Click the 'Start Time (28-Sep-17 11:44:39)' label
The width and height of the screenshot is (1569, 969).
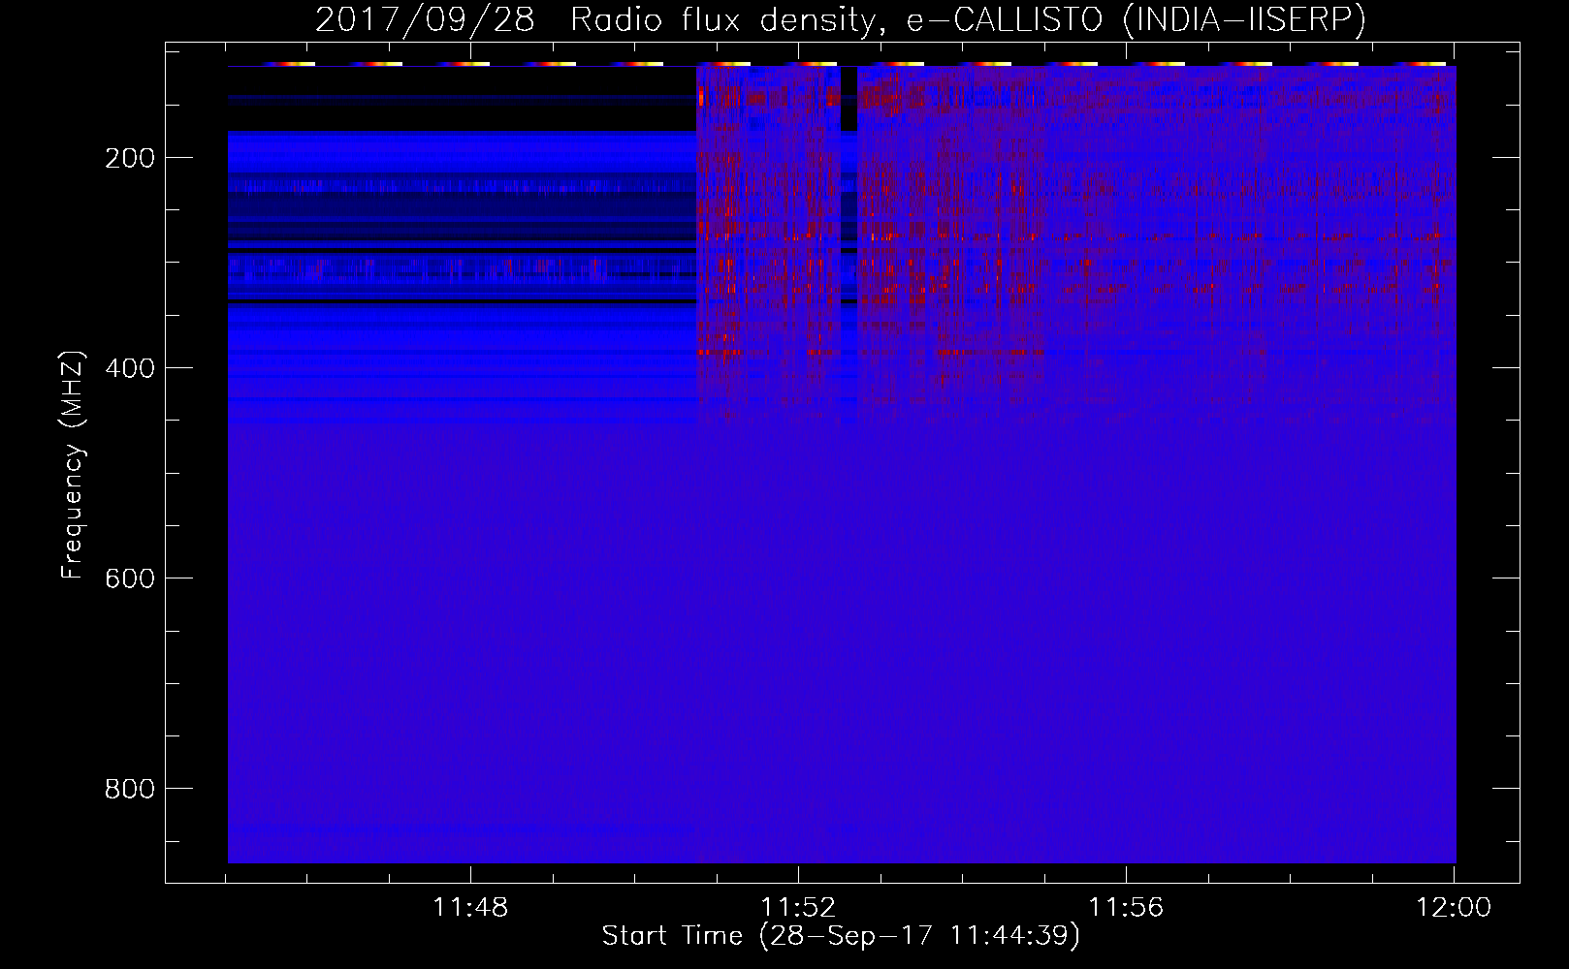(841, 936)
